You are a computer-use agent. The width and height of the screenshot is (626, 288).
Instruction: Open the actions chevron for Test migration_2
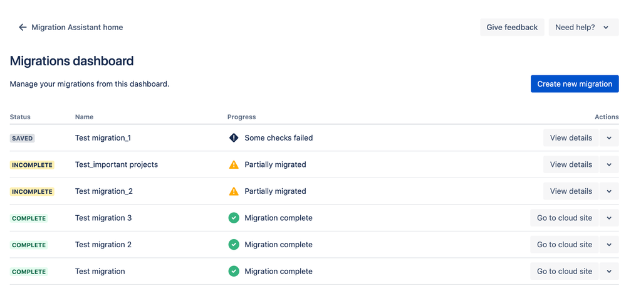pos(609,191)
